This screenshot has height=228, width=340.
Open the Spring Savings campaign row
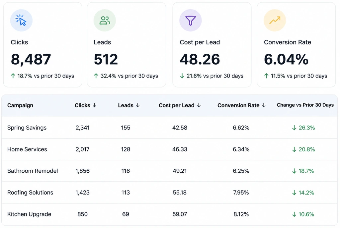tap(170, 128)
